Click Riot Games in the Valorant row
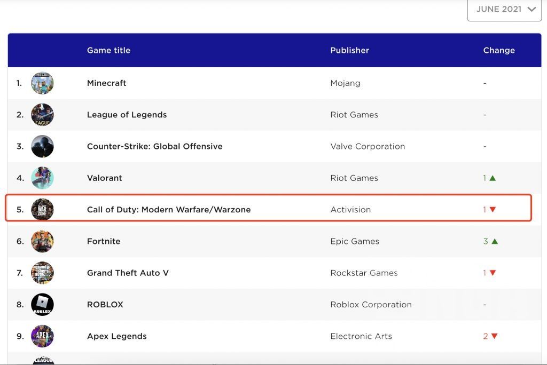The image size is (547, 365). [354, 178]
